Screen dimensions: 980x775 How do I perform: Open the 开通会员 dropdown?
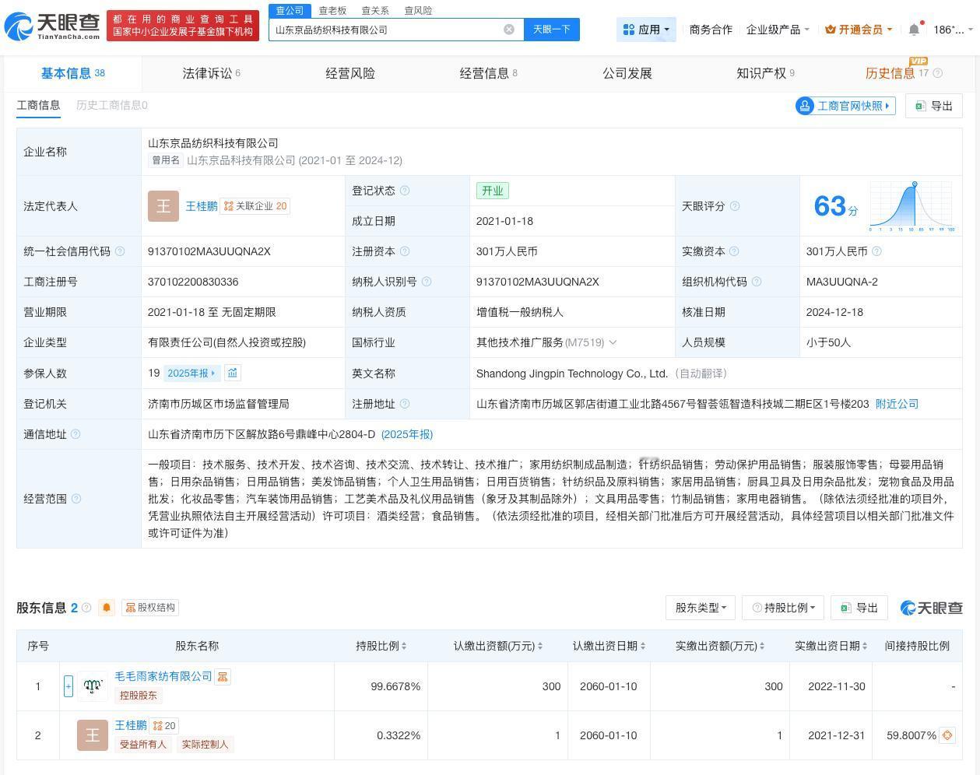[859, 30]
